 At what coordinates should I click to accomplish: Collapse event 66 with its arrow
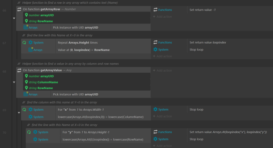click(x=14, y=18)
